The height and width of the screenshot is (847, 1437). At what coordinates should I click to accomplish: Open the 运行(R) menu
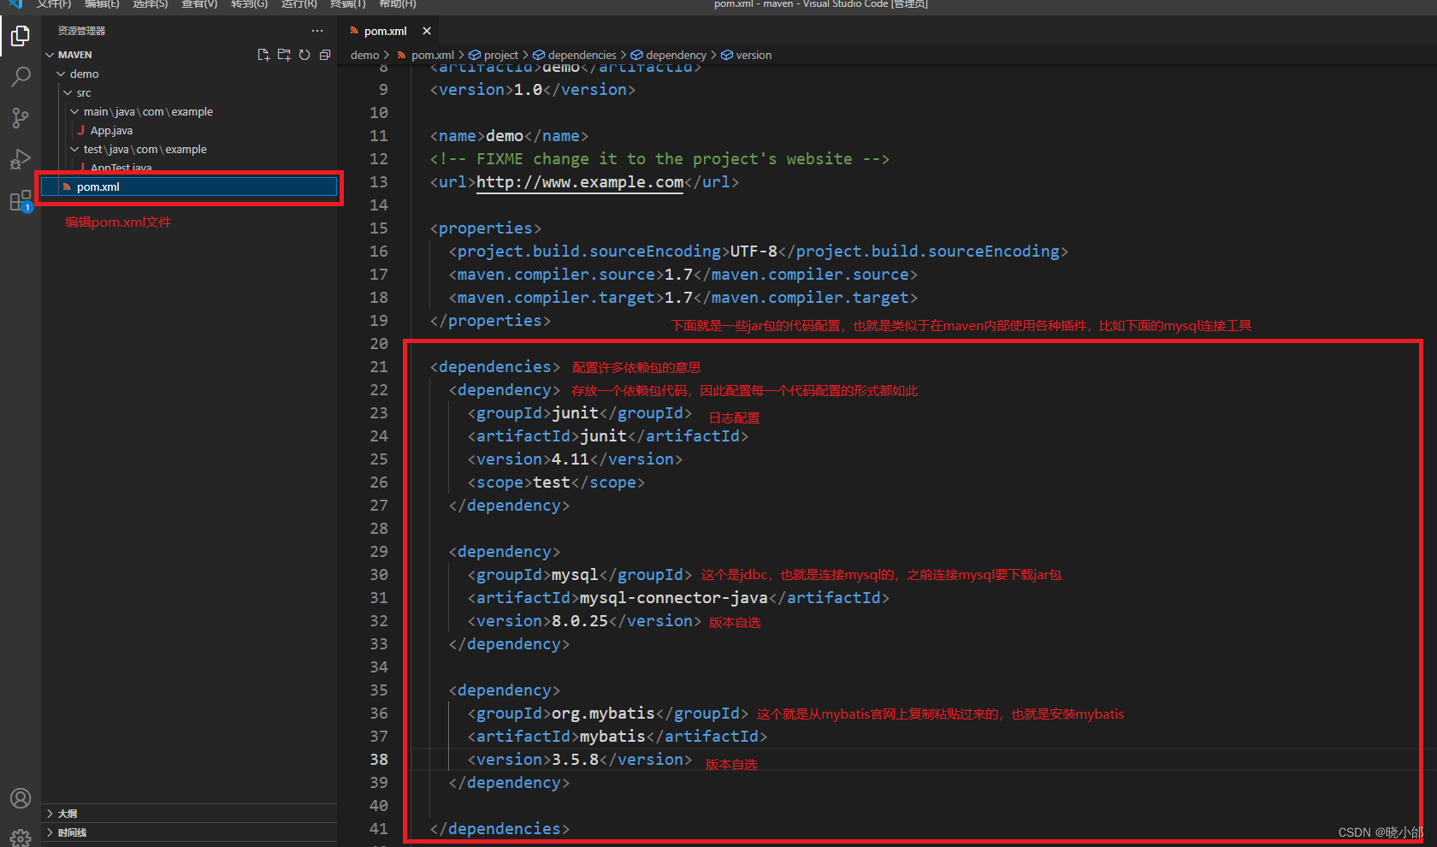[x=298, y=4]
